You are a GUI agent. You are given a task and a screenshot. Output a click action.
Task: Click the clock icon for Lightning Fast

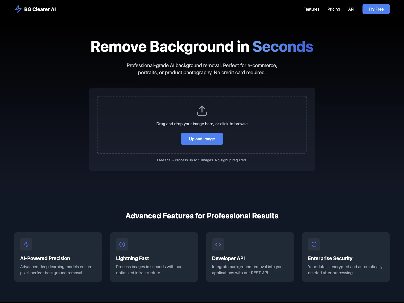122,244
